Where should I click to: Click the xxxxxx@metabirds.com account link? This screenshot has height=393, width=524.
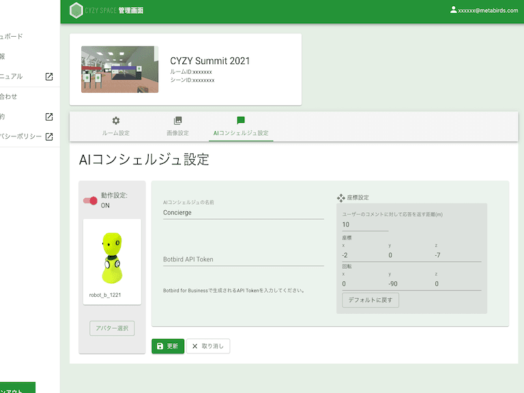(x=488, y=10)
